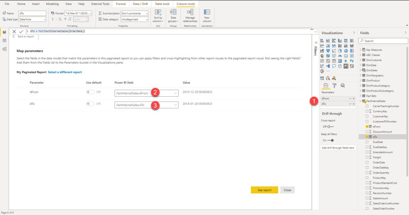This screenshot has height=215, width=409.
Task: Check the CurrencyKey field
Action: tap(367, 111)
